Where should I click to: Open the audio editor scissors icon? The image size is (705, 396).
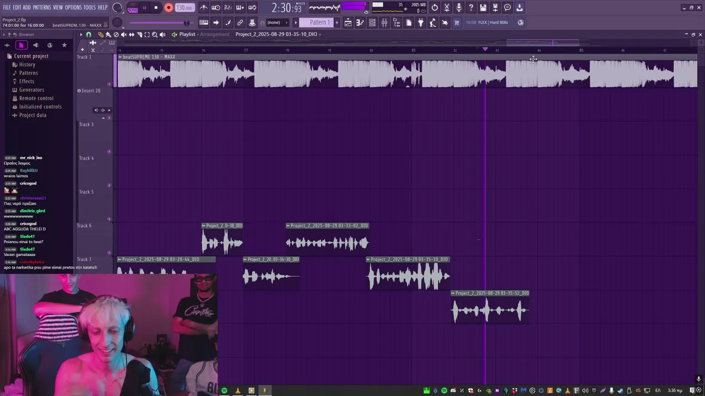[x=447, y=8]
